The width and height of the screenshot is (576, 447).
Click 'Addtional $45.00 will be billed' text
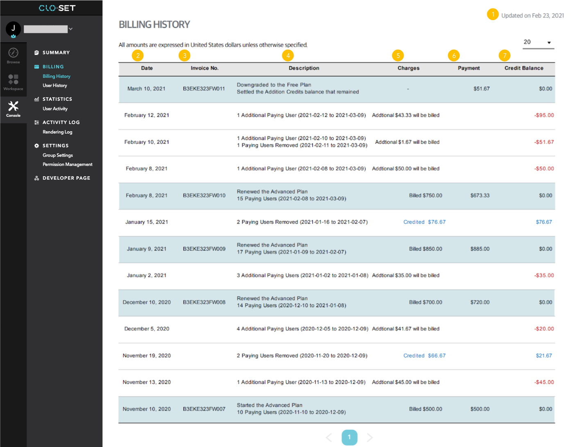(406, 383)
